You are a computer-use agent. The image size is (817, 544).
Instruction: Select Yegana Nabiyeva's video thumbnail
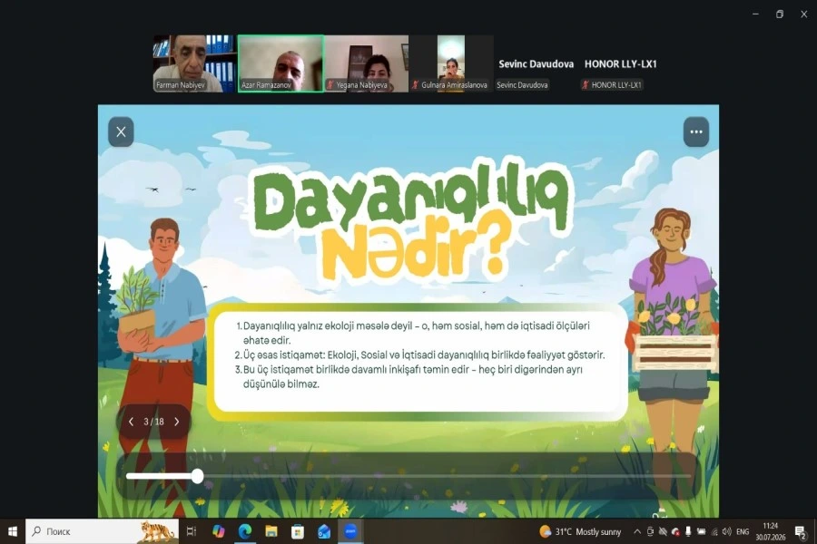[x=367, y=63]
